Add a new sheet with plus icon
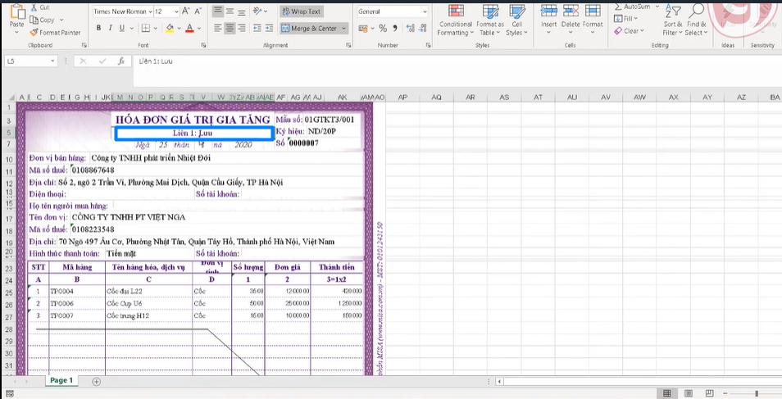 point(96,381)
